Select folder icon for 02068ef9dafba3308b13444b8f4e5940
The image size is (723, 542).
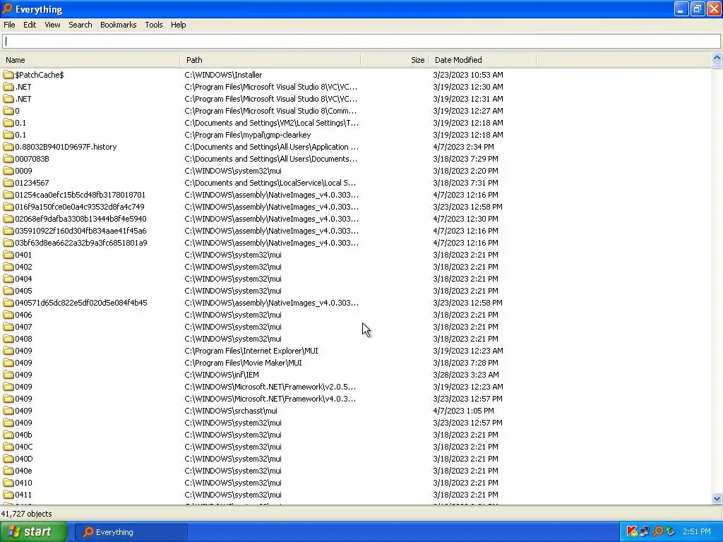[8, 219]
